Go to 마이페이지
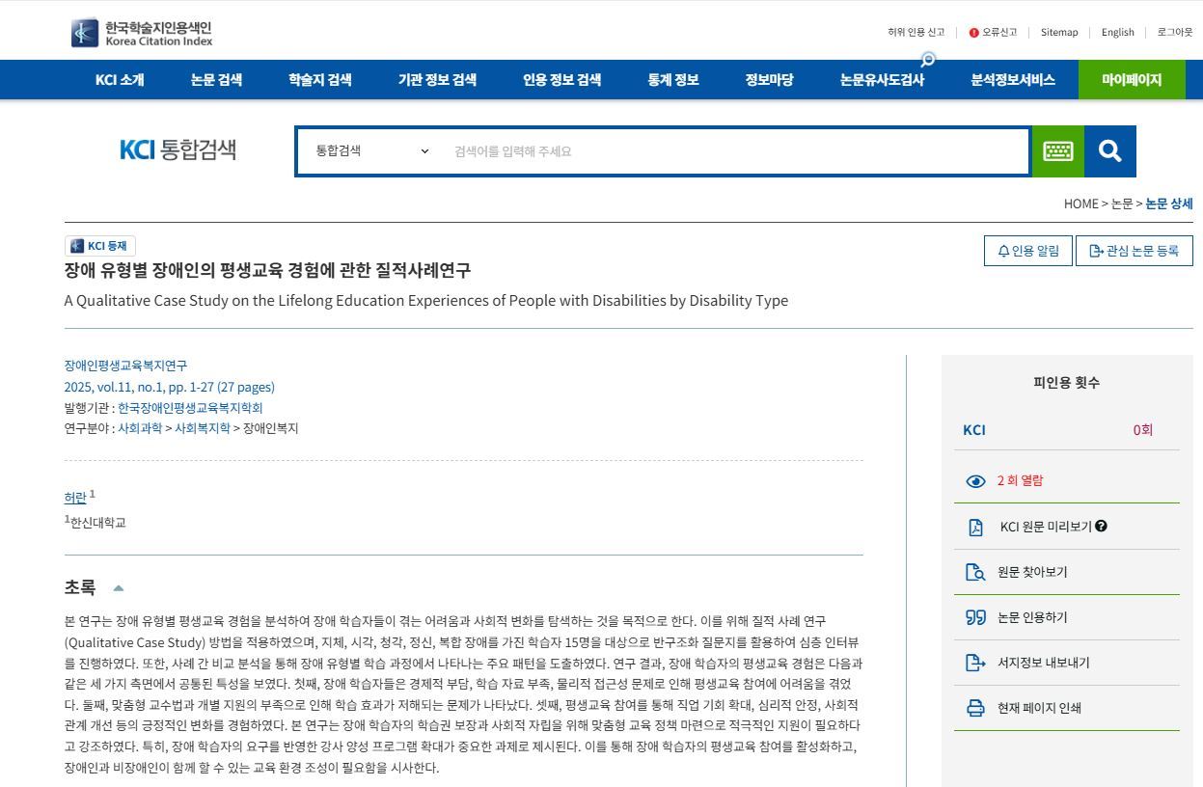1203x787 pixels. [1132, 80]
